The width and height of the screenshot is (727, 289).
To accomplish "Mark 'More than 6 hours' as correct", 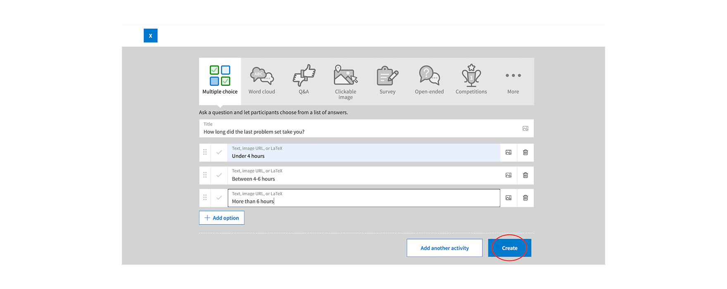I will (x=219, y=198).
